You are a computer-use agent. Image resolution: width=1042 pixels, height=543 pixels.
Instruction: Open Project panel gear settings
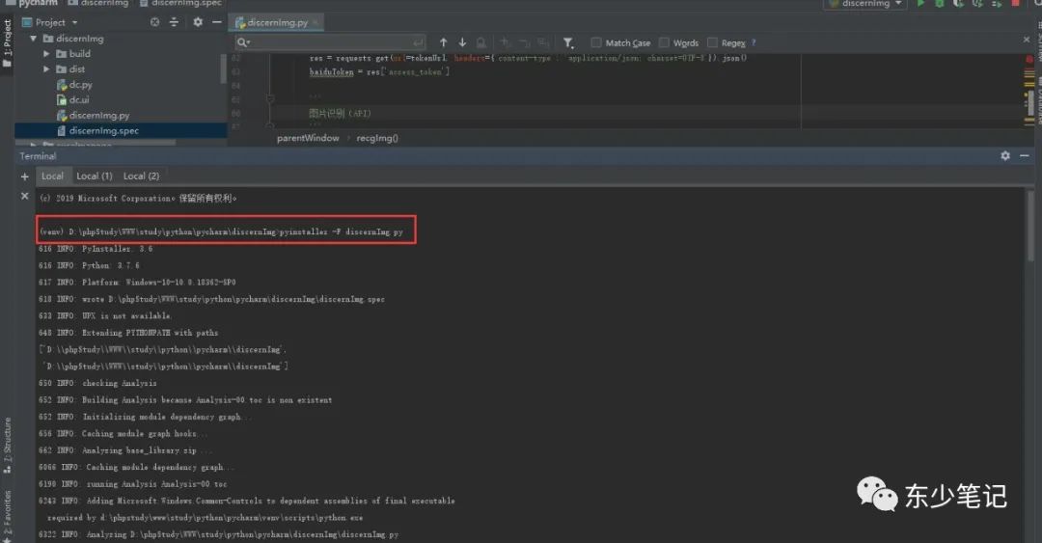pyautogui.click(x=198, y=22)
